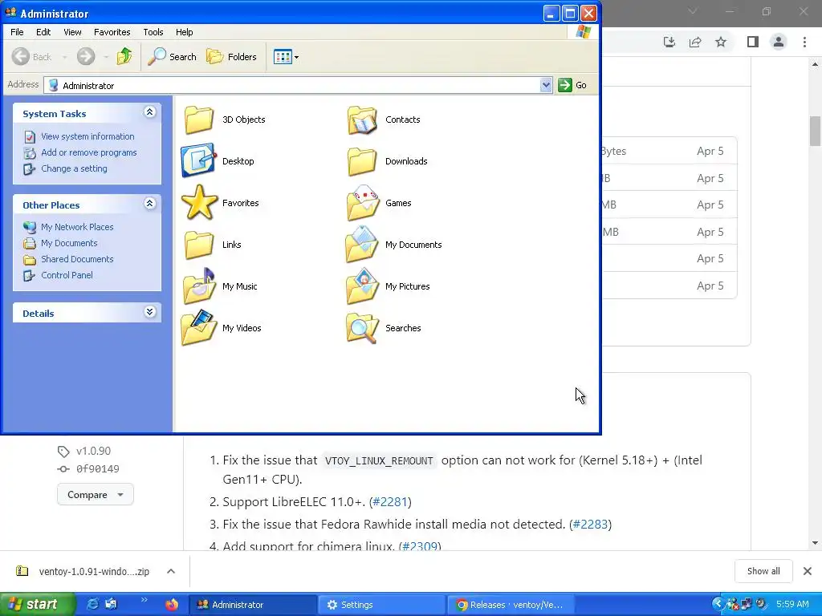Open the Chrome profile avatar icon
The image size is (822, 616).
(779, 42)
